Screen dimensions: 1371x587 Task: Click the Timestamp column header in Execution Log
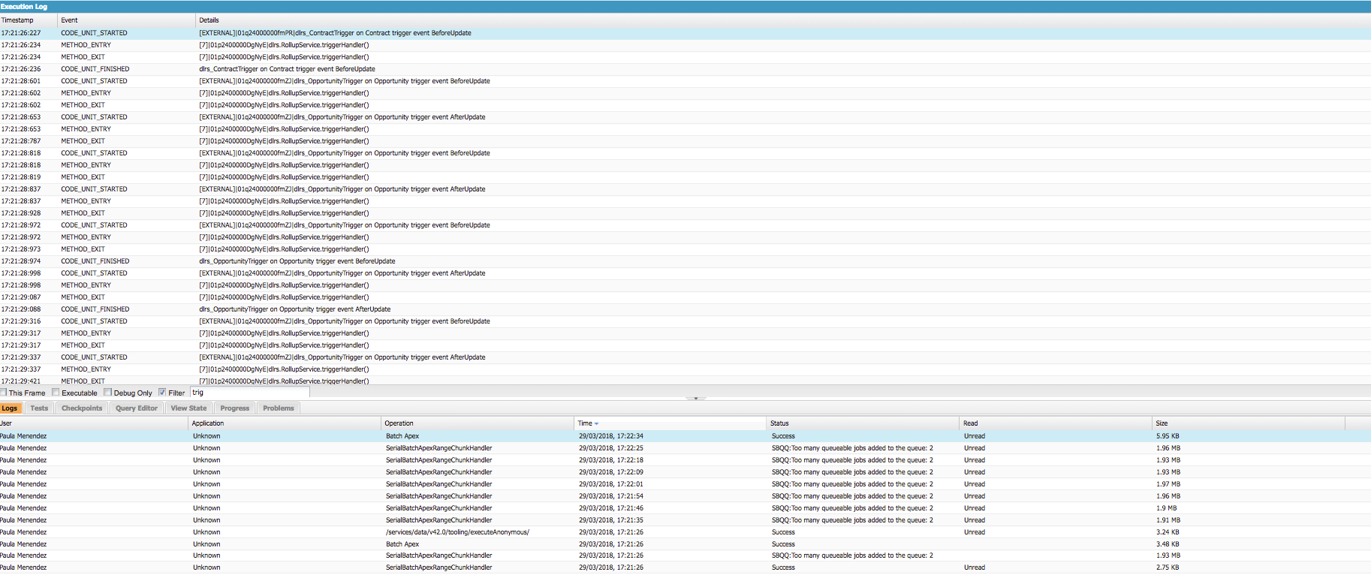click(17, 20)
